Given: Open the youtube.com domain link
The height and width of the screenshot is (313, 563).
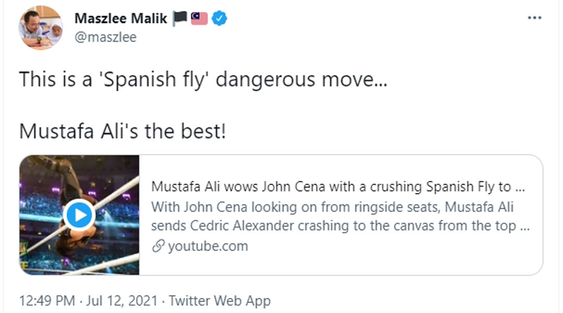Looking at the screenshot, I should (208, 246).
